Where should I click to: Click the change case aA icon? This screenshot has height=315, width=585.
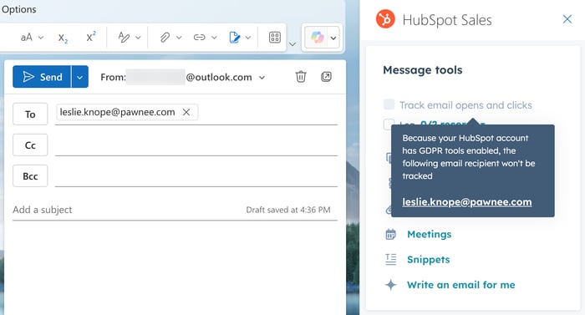(27, 38)
